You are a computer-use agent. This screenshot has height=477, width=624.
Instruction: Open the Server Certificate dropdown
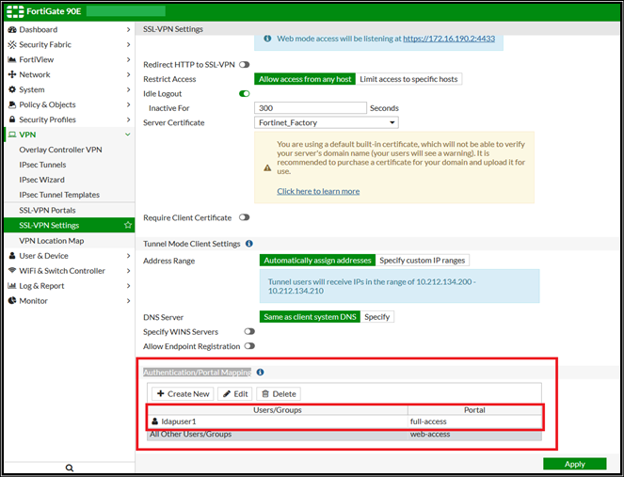pyautogui.click(x=327, y=123)
